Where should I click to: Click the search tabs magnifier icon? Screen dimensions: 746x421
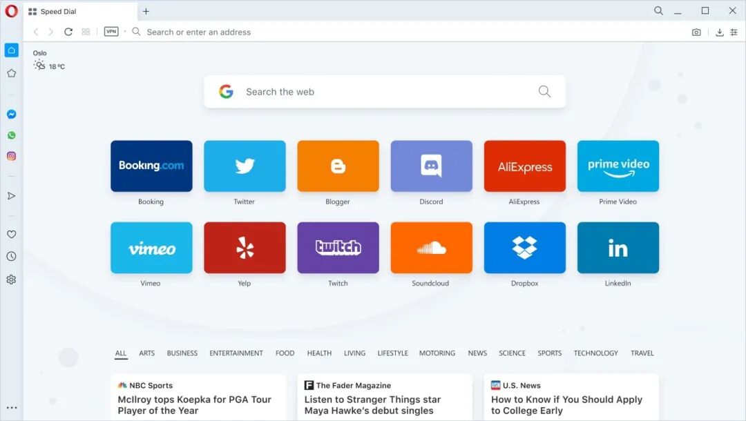tap(658, 10)
